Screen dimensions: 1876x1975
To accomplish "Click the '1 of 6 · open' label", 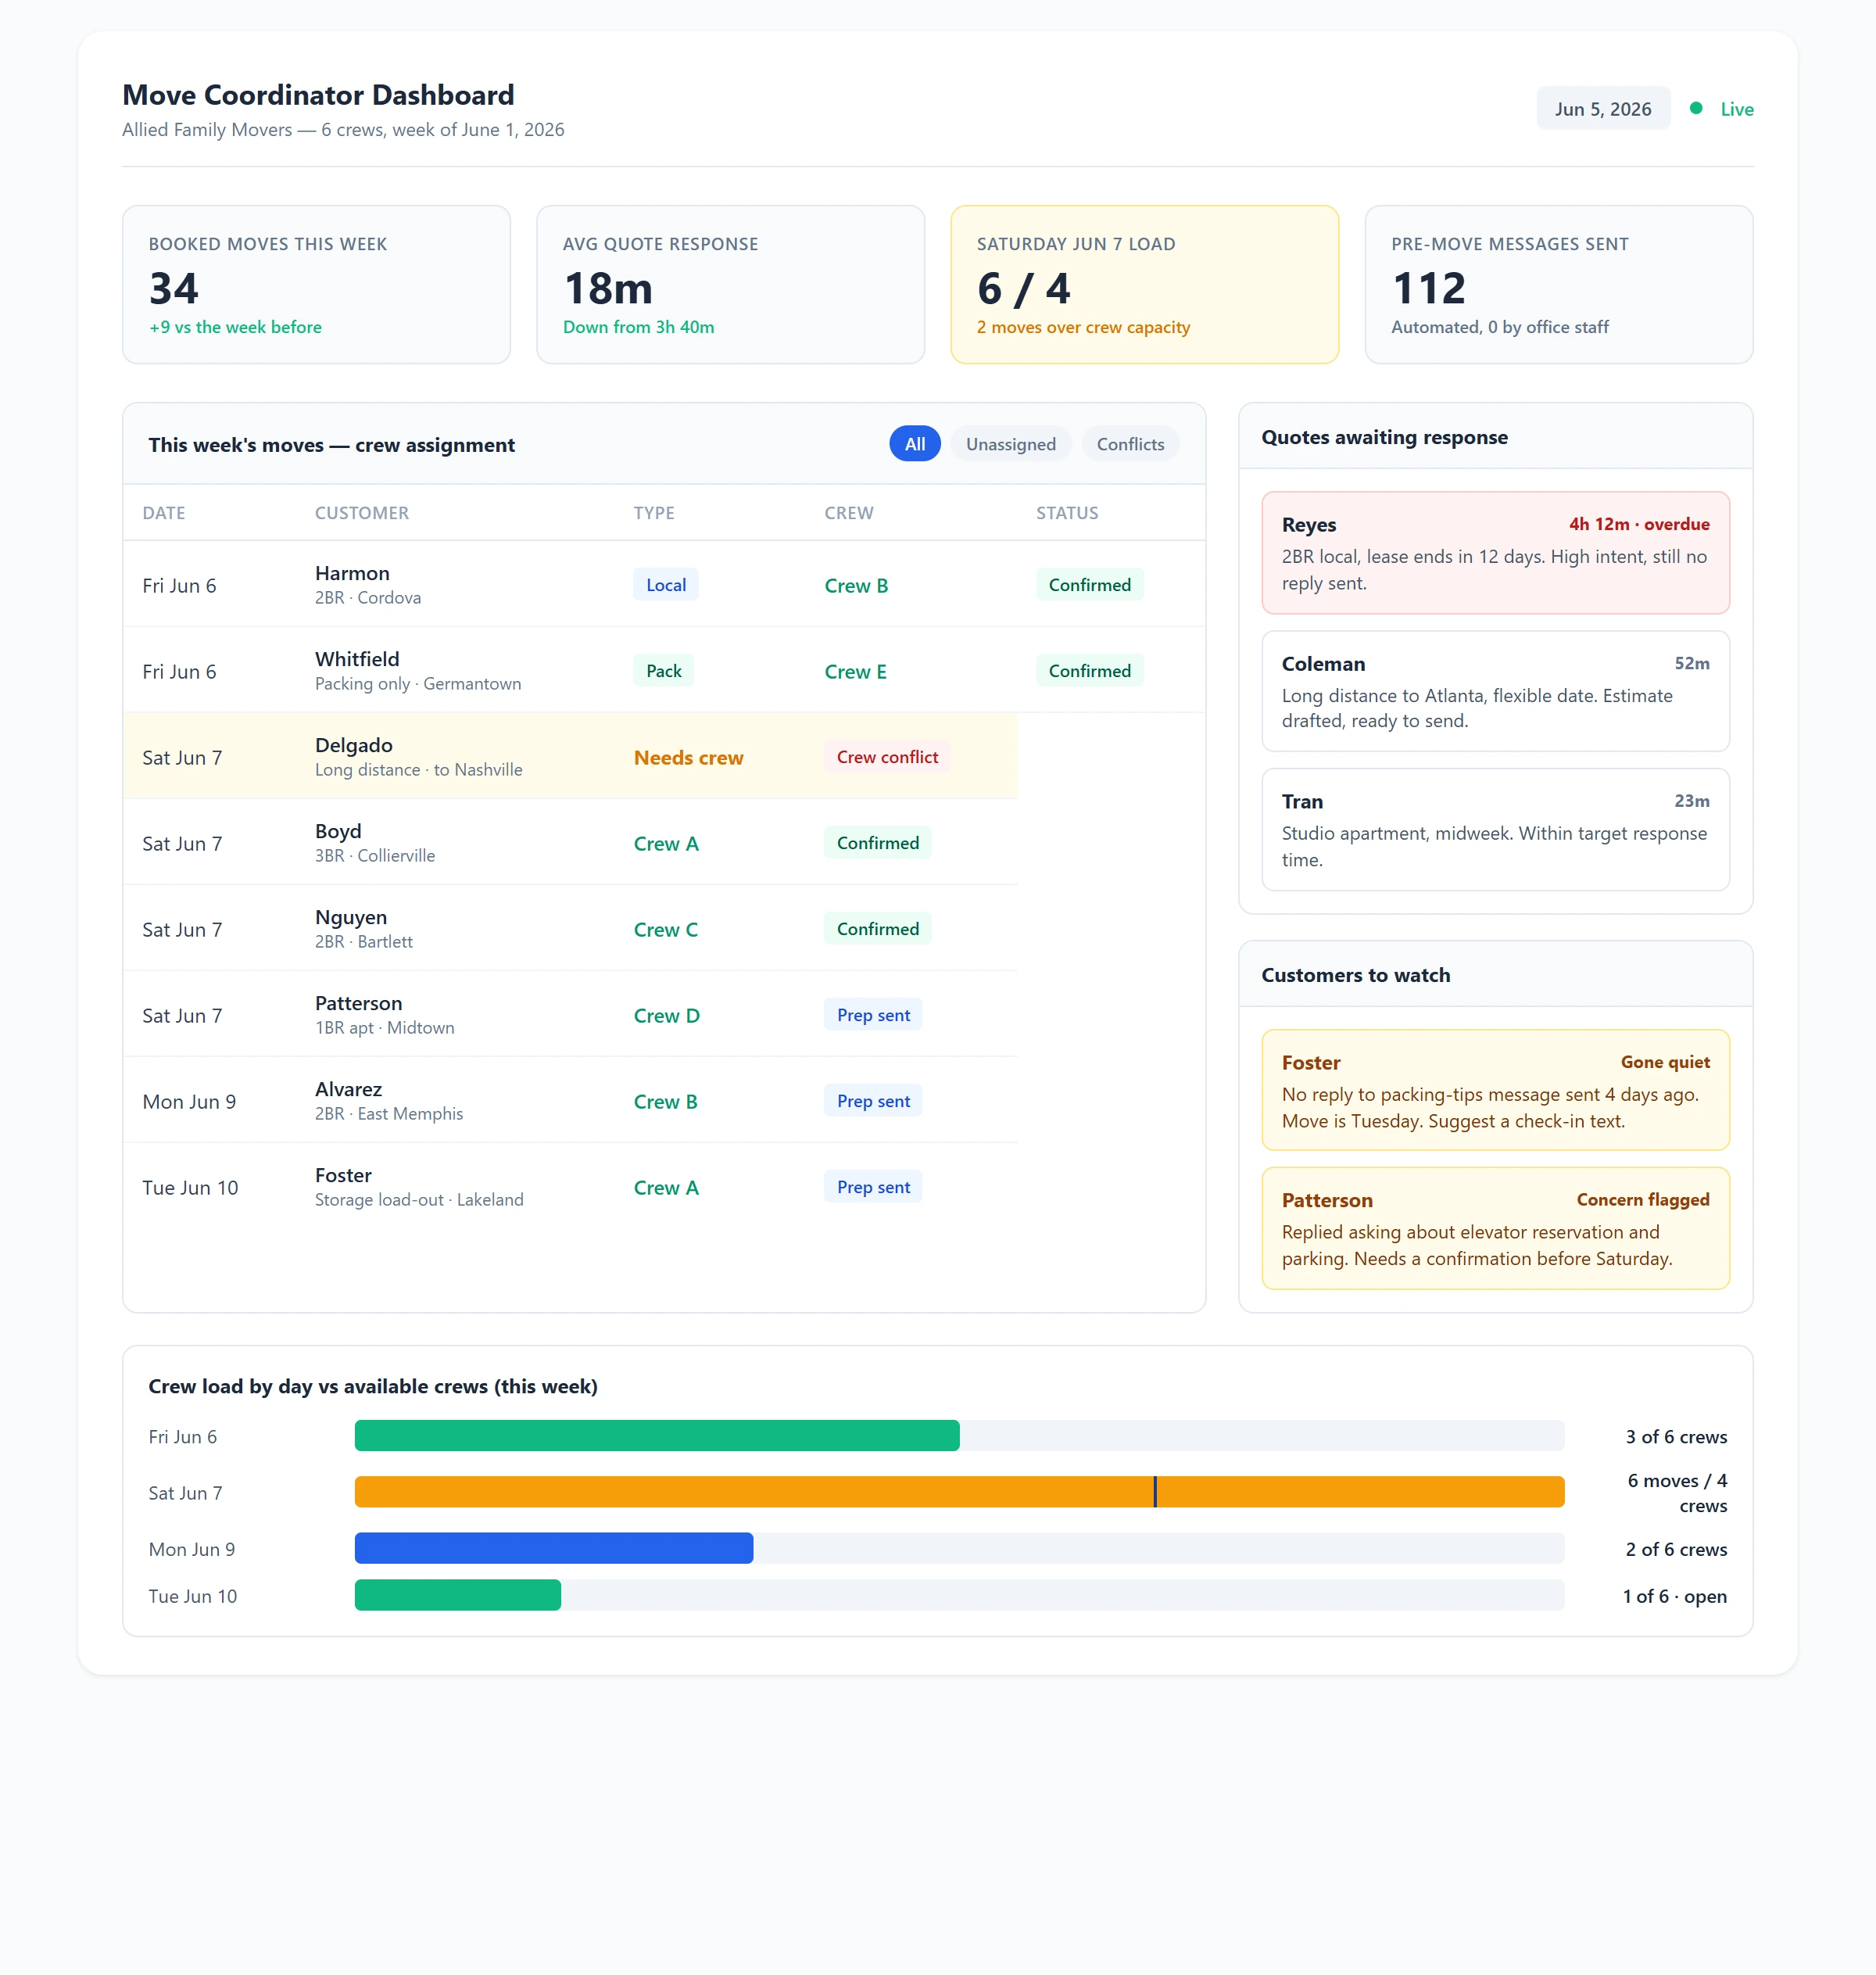I will pos(1674,1596).
